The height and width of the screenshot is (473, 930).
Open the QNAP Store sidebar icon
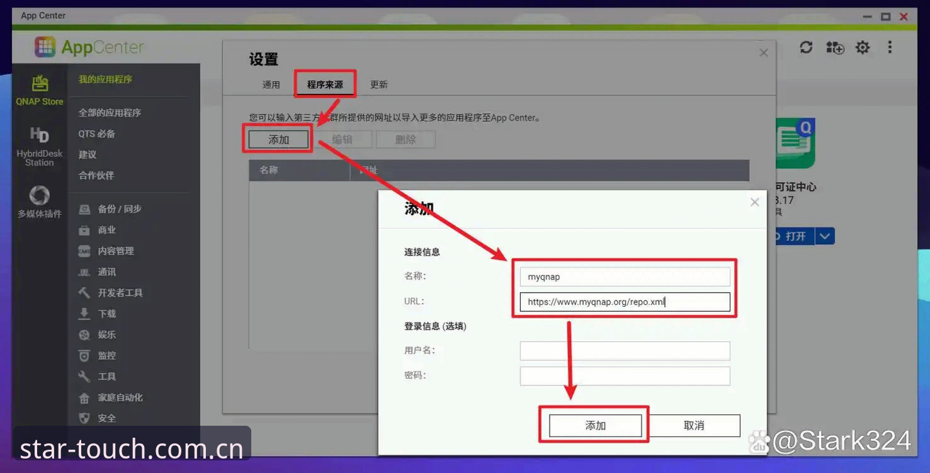pos(40,89)
